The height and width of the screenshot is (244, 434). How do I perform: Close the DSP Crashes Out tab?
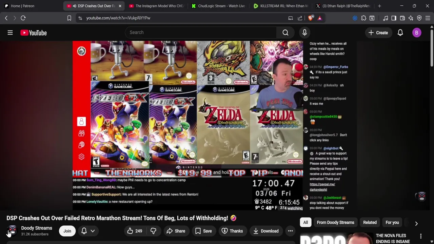(x=120, y=6)
